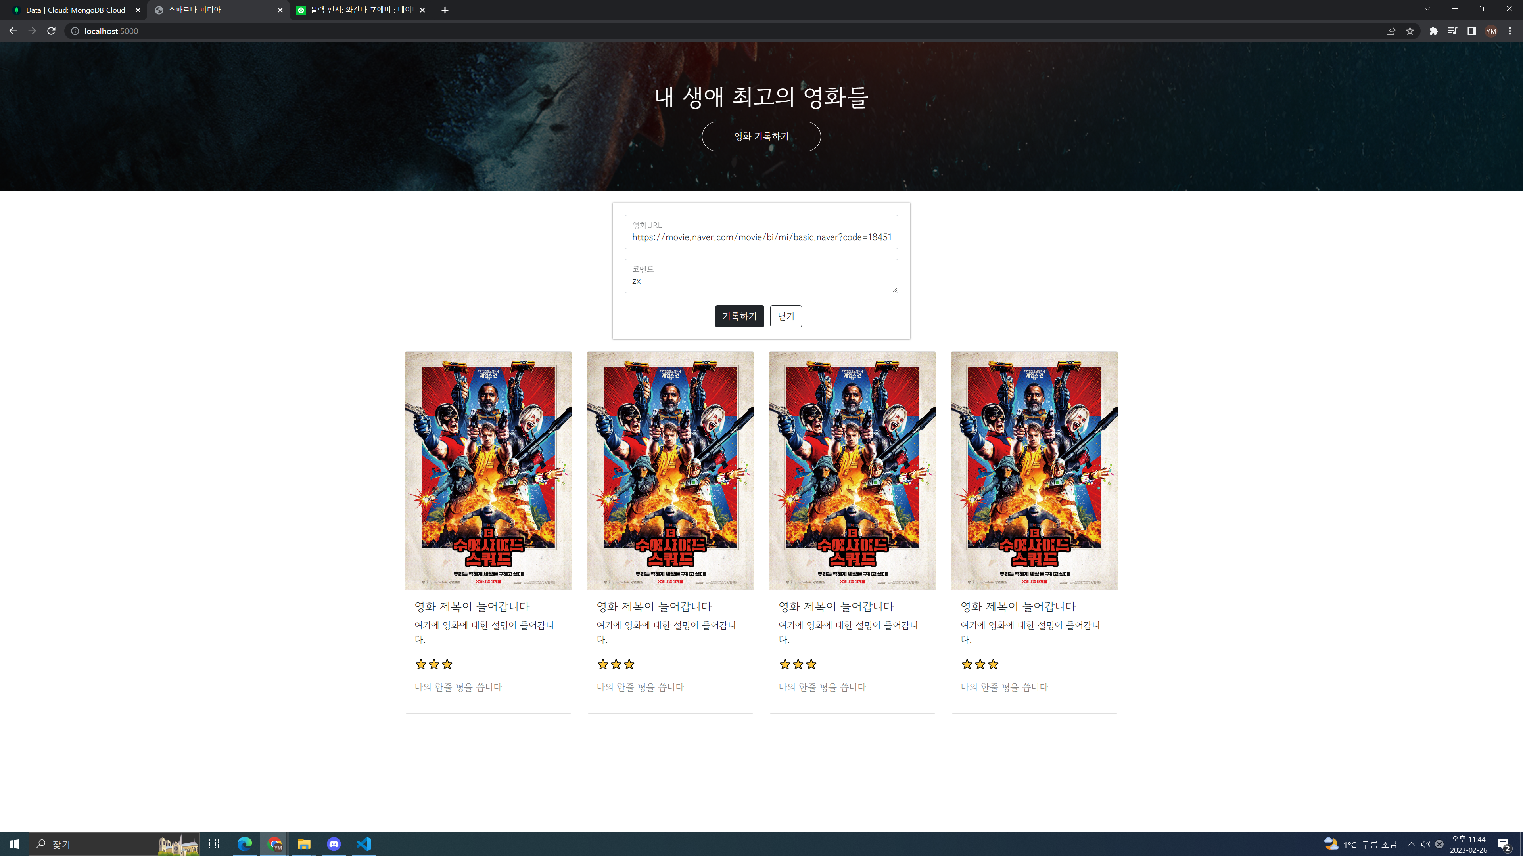Open Chrome from the taskbar

point(275,844)
